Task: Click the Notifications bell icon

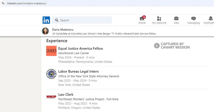Action: (211, 18)
